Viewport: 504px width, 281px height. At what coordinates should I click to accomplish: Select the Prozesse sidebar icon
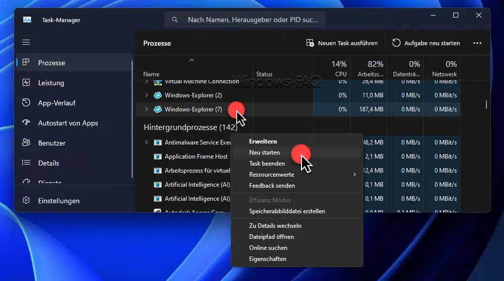click(26, 62)
